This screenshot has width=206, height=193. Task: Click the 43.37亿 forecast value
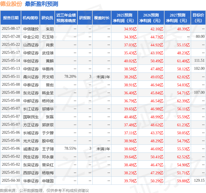pyautogui.click(x=157, y=133)
